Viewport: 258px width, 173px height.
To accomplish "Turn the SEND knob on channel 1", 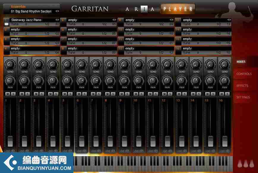I will pos(10,65).
